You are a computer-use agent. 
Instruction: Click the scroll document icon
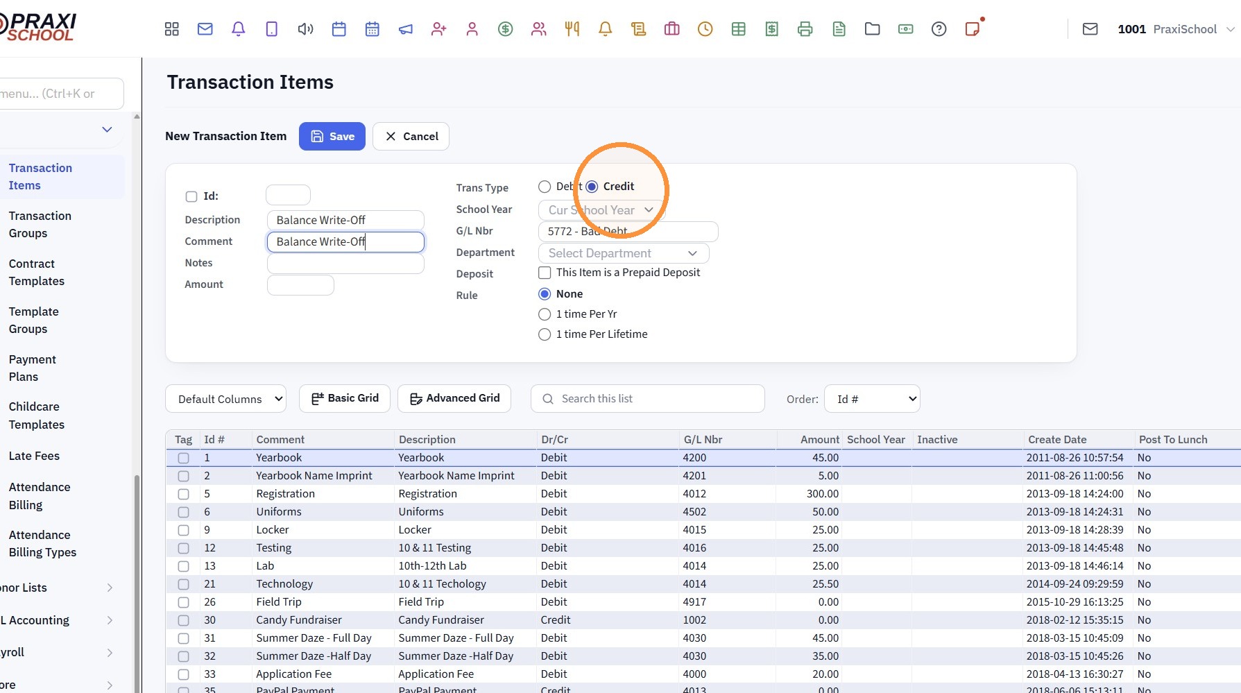[x=639, y=29]
